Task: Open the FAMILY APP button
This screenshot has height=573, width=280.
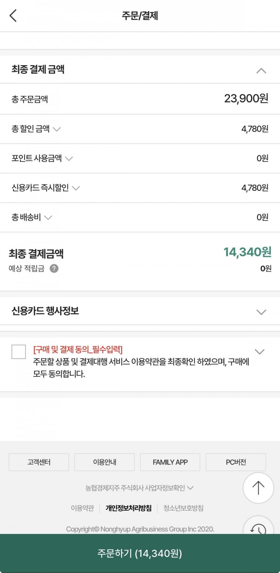Action: (x=170, y=462)
